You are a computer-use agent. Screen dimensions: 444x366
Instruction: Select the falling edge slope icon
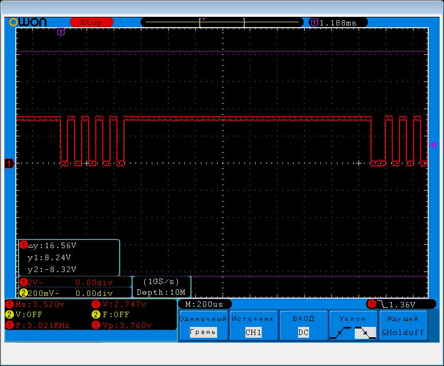(x=365, y=333)
